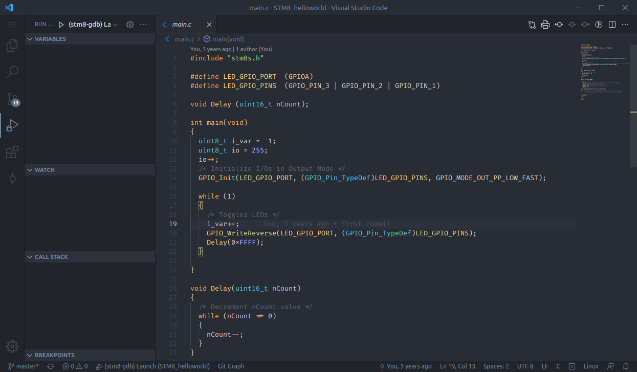Start debugging with the green play button

[x=61, y=25]
